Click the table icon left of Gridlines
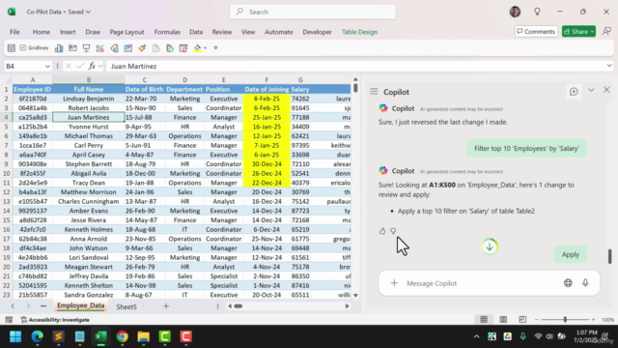618x348 pixels. click(x=11, y=48)
